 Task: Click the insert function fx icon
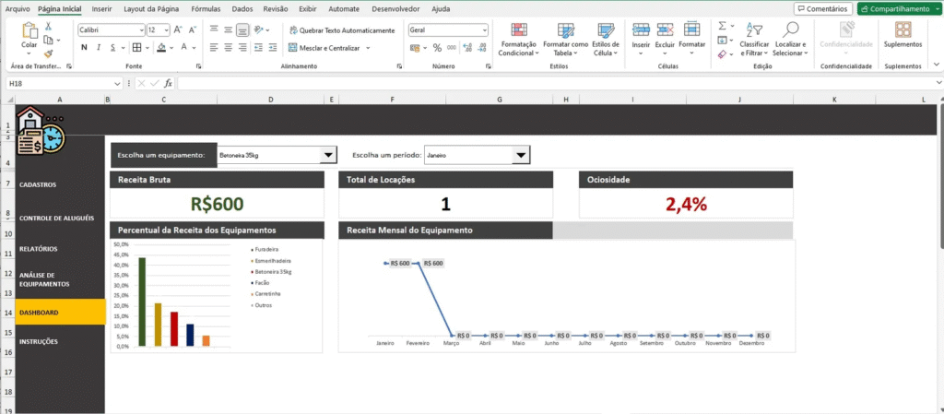coord(169,83)
